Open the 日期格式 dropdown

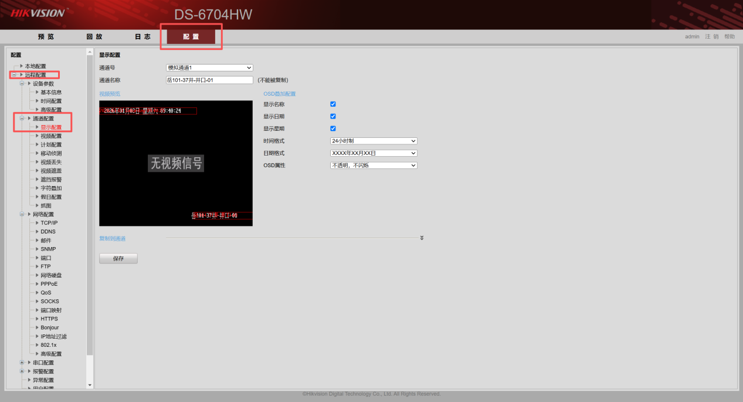(x=374, y=153)
